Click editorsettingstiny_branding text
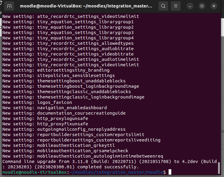 tap(73, 70)
